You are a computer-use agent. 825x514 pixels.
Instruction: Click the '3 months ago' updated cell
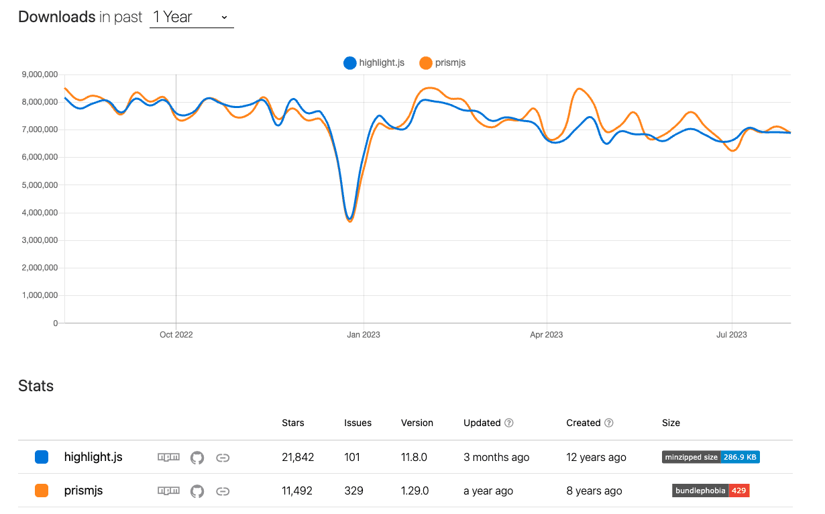click(496, 457)
